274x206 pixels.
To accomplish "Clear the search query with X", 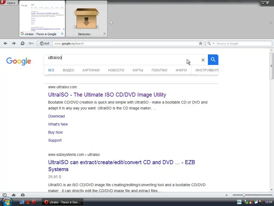I will pos(203,60).
